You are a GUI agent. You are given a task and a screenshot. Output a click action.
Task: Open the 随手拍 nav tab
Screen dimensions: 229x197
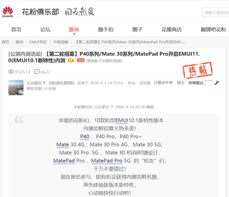[x=106, y=30]
